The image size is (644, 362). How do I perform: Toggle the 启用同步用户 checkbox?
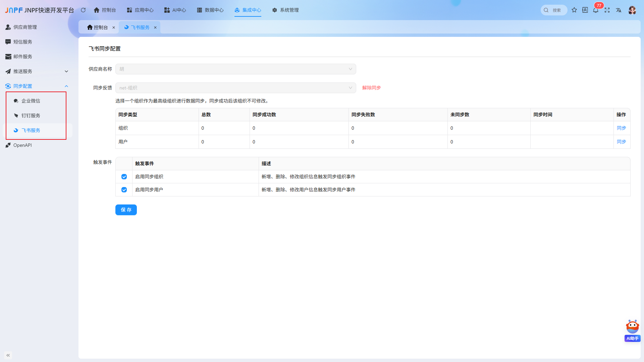(x=124, y=190)
